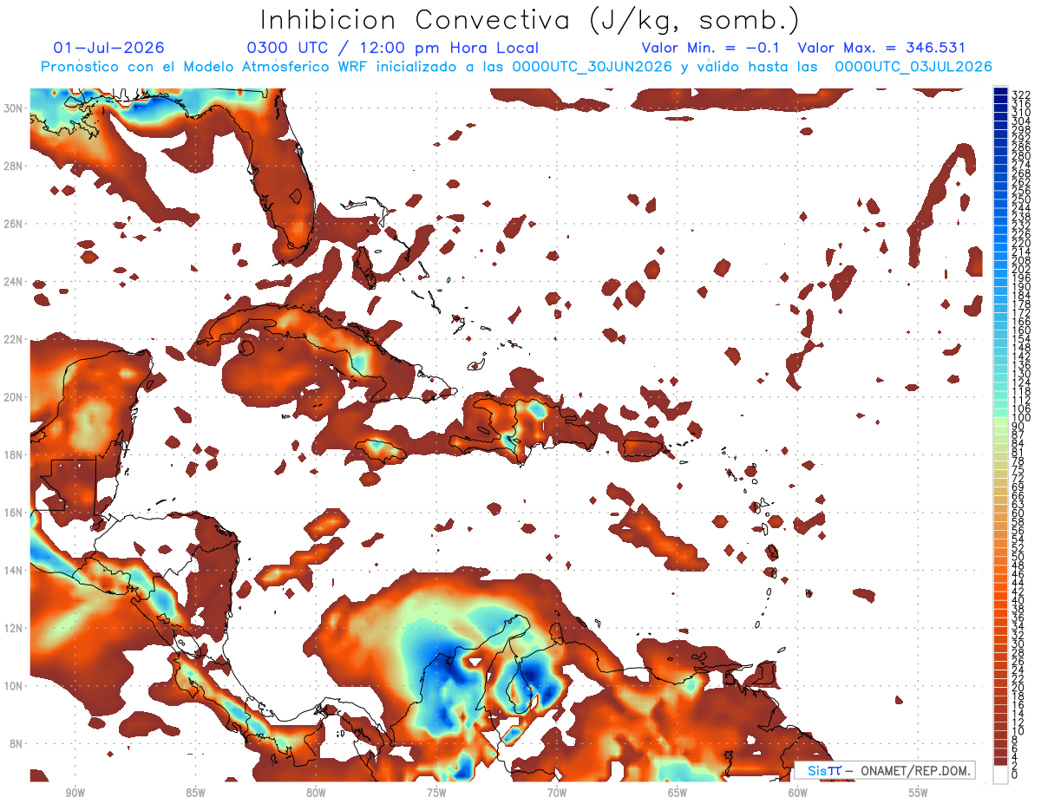
Task: Click the time "0300 UTC / 12:00 pm Hora Local"
Action: pyautogui.click(x=393, y=48)
